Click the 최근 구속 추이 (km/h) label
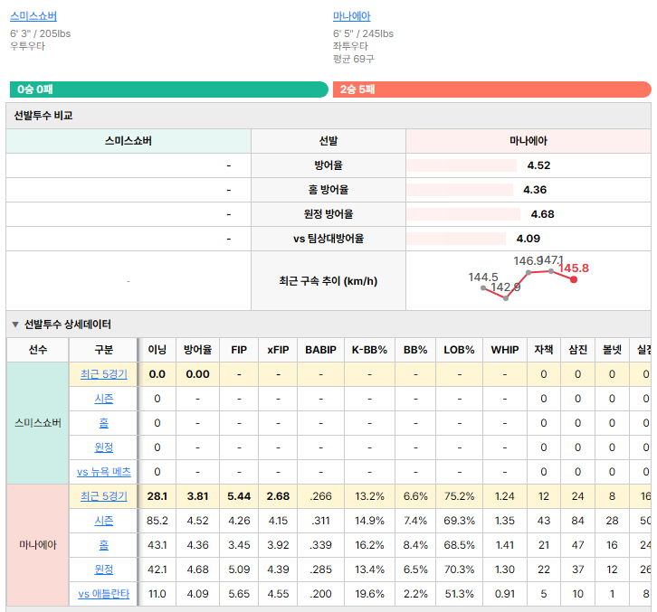Image resolution: width=657 pixels, height=612 pixels. [x=328, y=281]
